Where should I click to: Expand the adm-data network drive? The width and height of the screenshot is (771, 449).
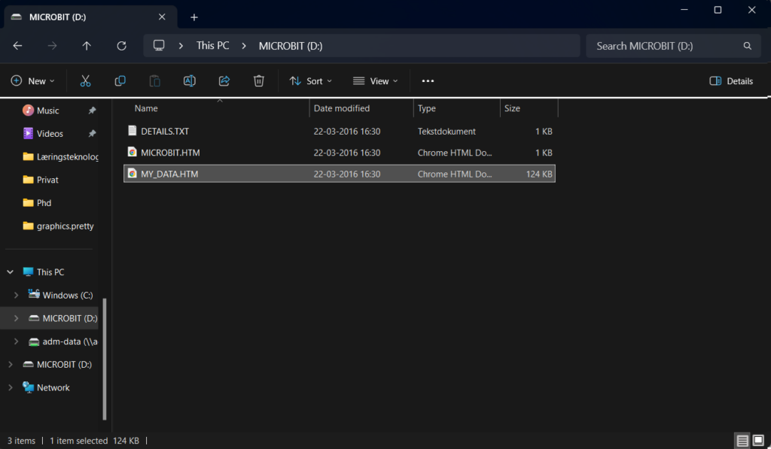(x=17, y=341)
